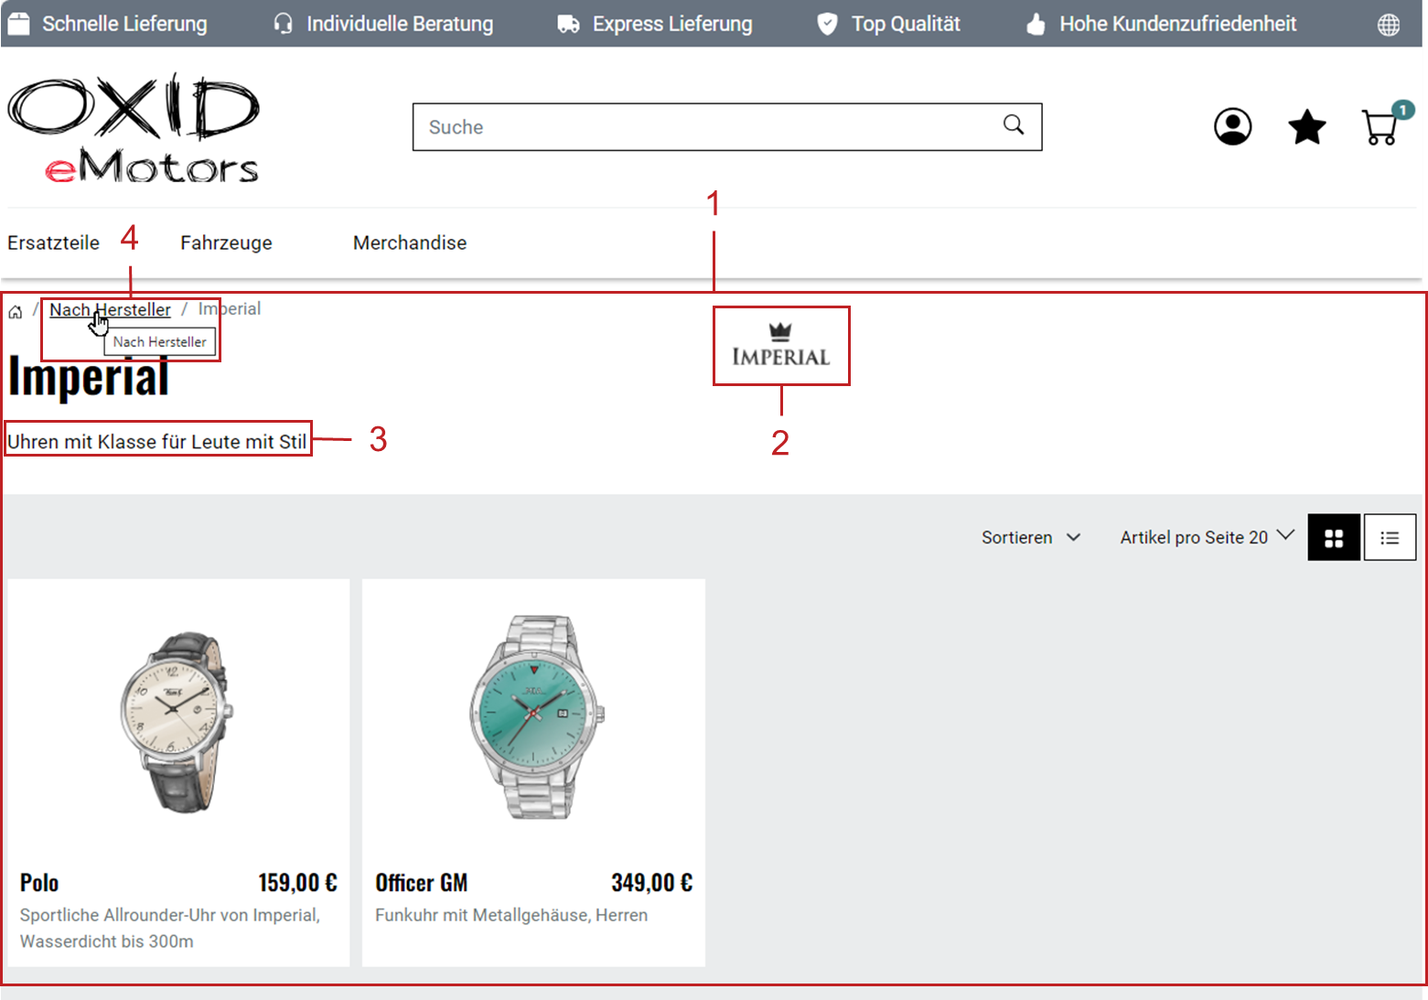Click the Hohe Kundenzufriedenheit thumbs-up icon
The width and height of the screenshot is (1428, 1000).
coord(1035,24)
